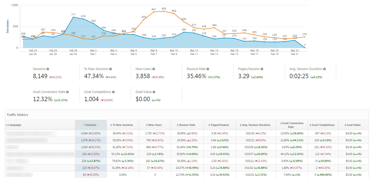Image resolution: width=374 pixels, height=178 pixels.
Task: Sort table by Goal Value column
Action: 353,125
